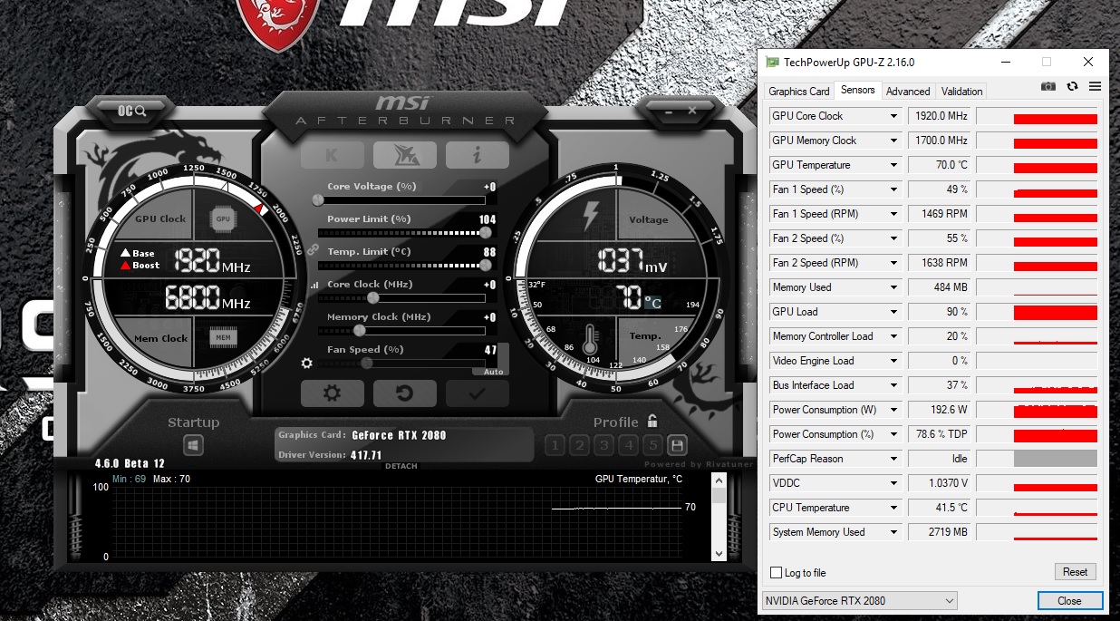The image size is (1120, 621).
Task: Apply settings with the checkmark button
Action: [477, 393]
